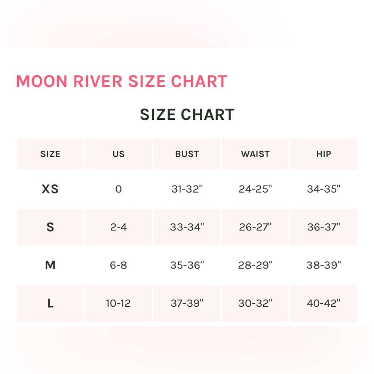The width and height of the screenshot is (374, 374).
Task: Click the 40-42" hip measurement
Action: coord(324,303)
